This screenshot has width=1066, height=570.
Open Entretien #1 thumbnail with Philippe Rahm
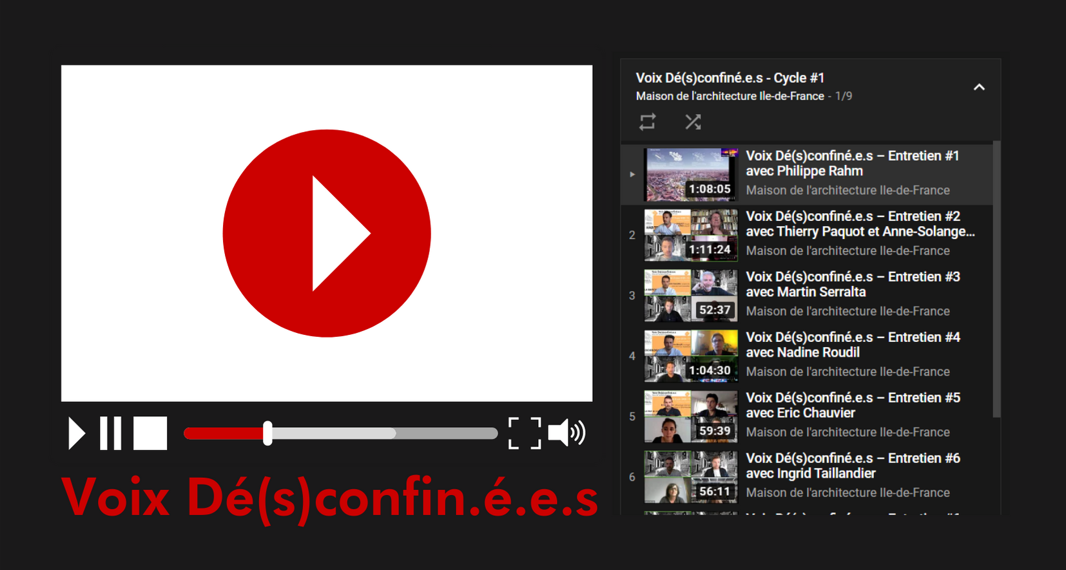click(x=691, y=175)
